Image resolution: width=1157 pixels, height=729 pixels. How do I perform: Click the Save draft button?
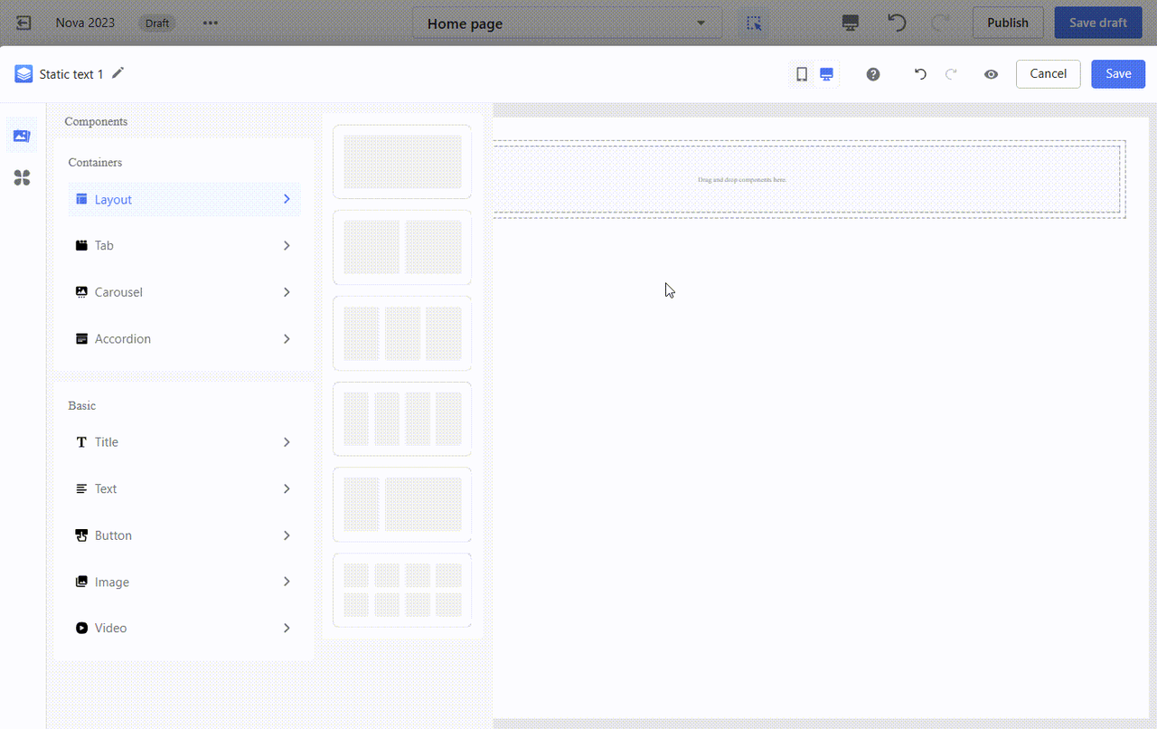(x=1098, y=23)
